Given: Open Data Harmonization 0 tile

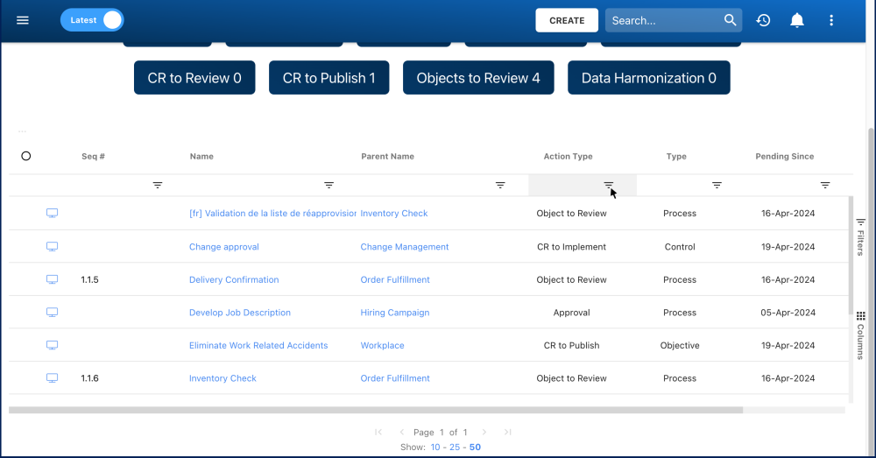Looking at the screenshot, I should (x=648, y=78).
